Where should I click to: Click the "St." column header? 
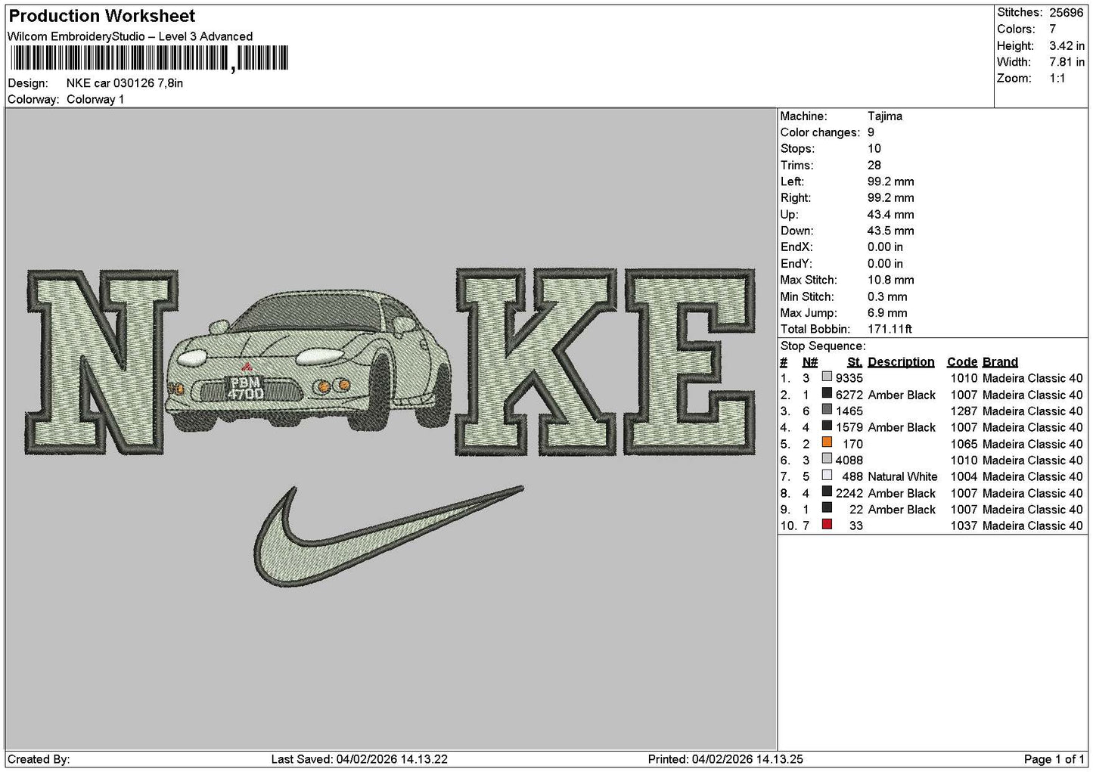tap(855, 362)
